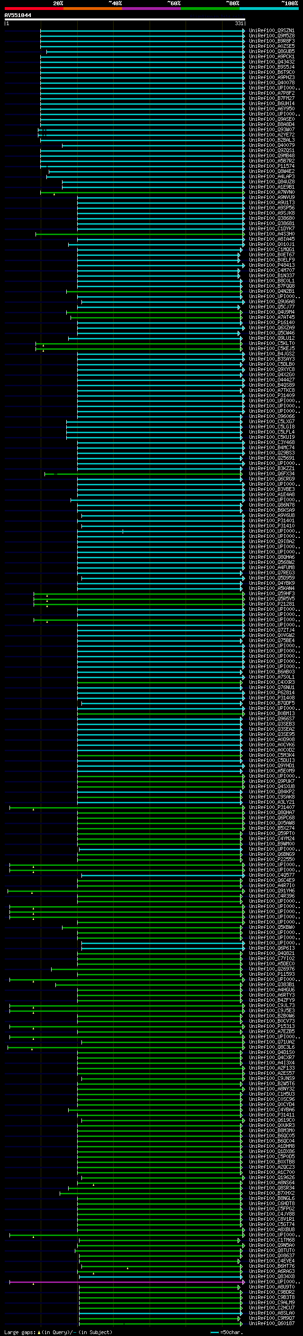Select hit label UniRef100_Q6FX34

pos(271,473)
